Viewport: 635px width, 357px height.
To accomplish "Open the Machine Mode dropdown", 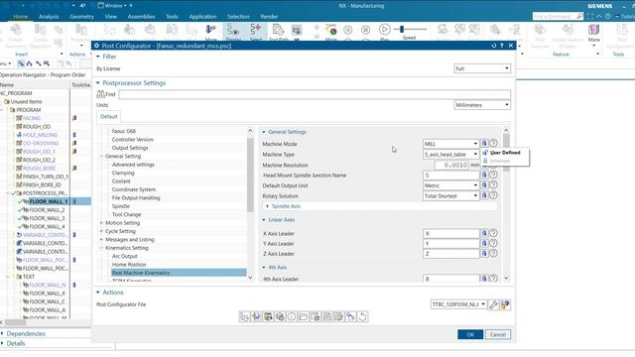I will click(x=451, y=144).
